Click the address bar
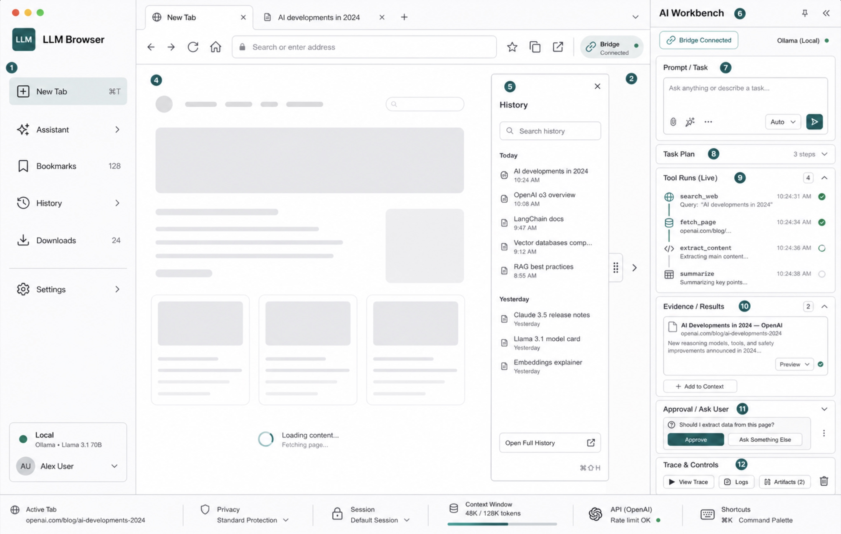This screenshot has width=841, height=534. [x=364, y=47]
